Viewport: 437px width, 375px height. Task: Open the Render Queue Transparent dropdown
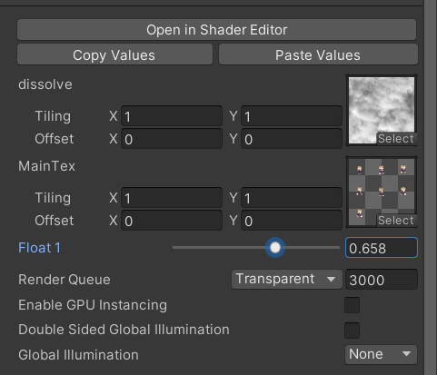coord(287,279)
